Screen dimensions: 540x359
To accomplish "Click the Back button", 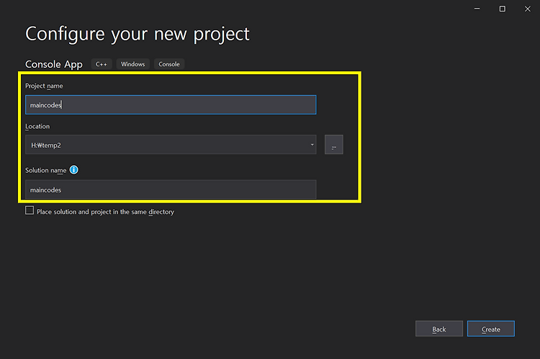I will coord(439,329).
